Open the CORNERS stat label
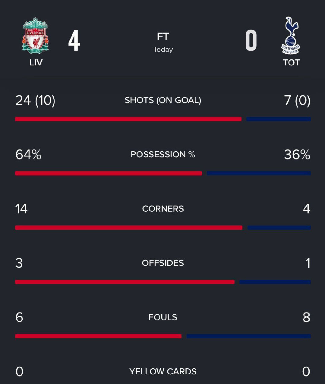The width and height of the screenshot is (325, 384). pyautogui.click(x=163, y=209)
